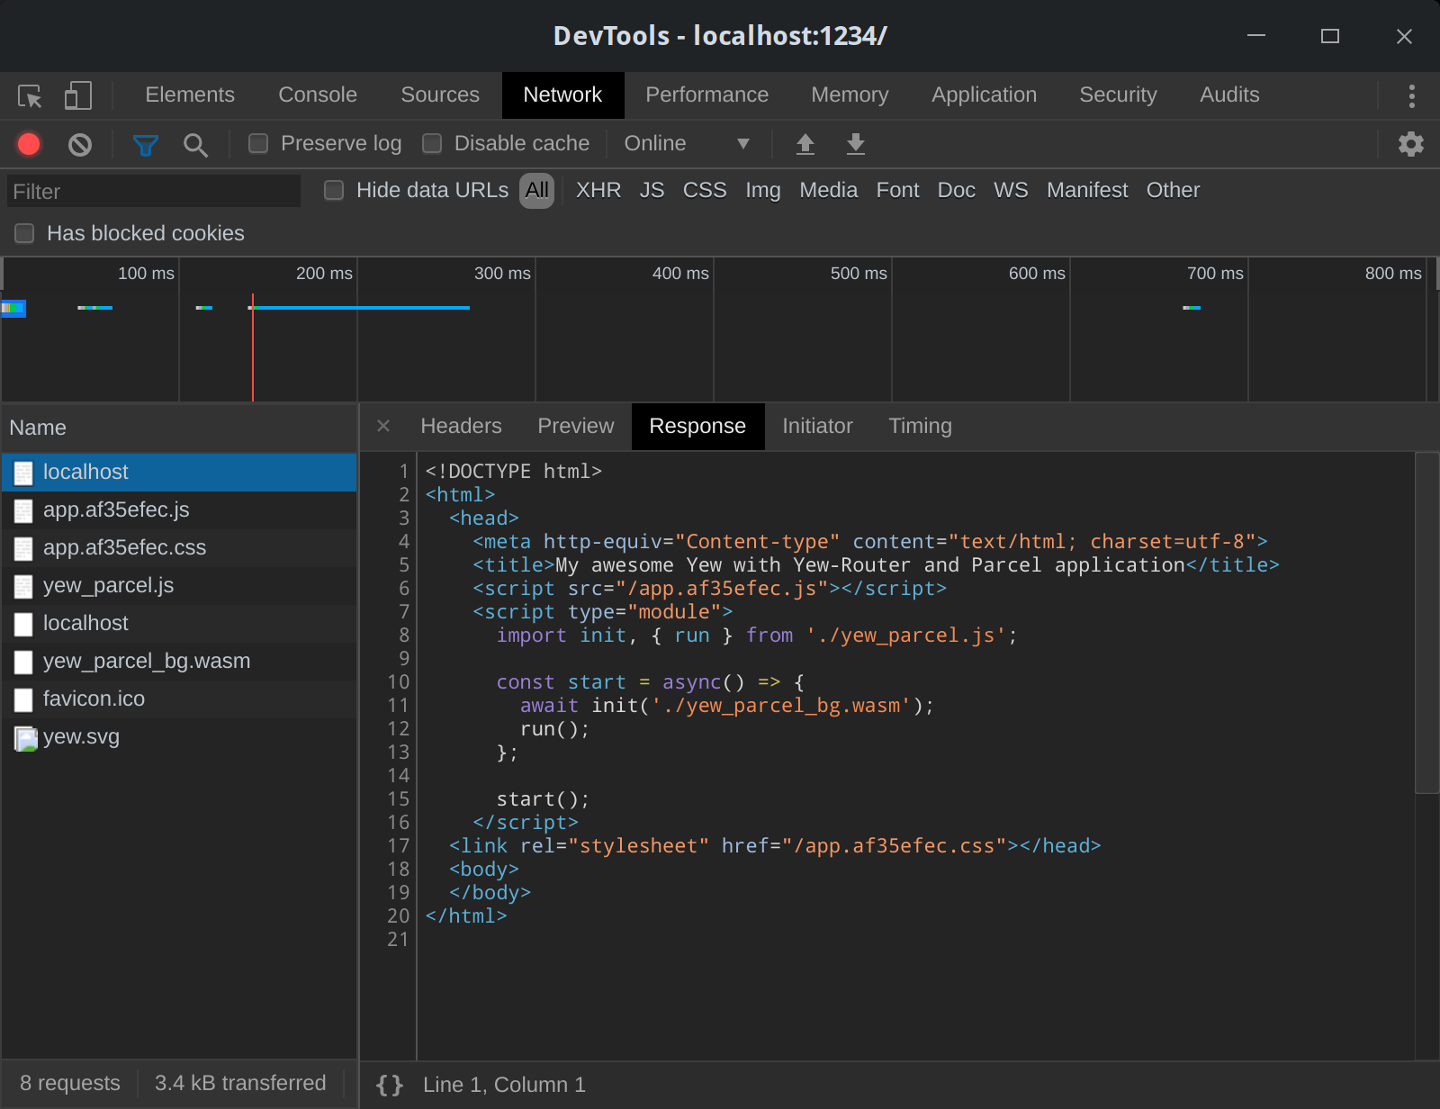Image resolution: width=1440 pixels, height=1109 pixels.
Task: Select the app.af35efec.js request
Action: tap(179, 509)
